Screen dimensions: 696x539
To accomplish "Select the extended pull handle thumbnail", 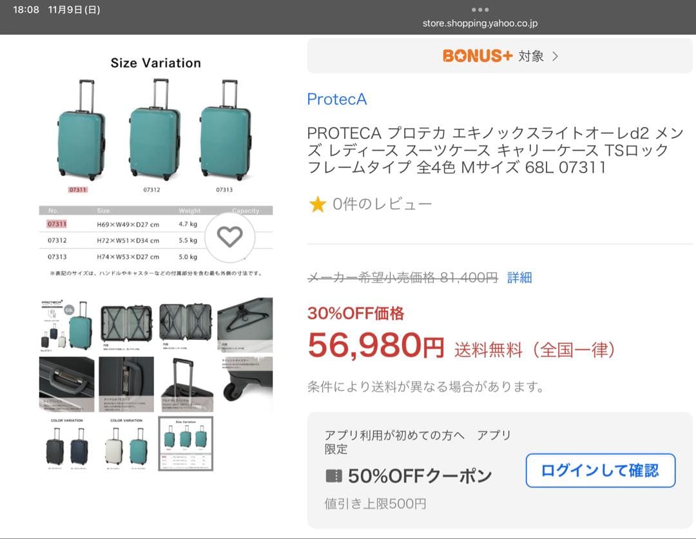I will [186, 384].
